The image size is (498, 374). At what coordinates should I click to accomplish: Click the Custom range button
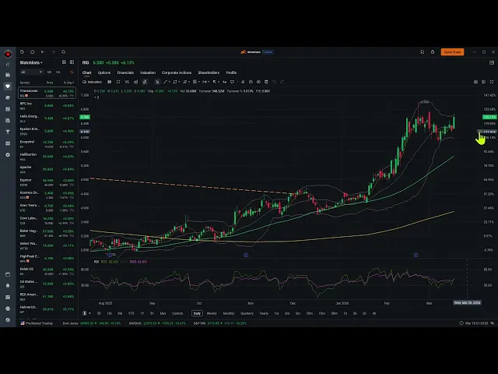tap(177, 313)
